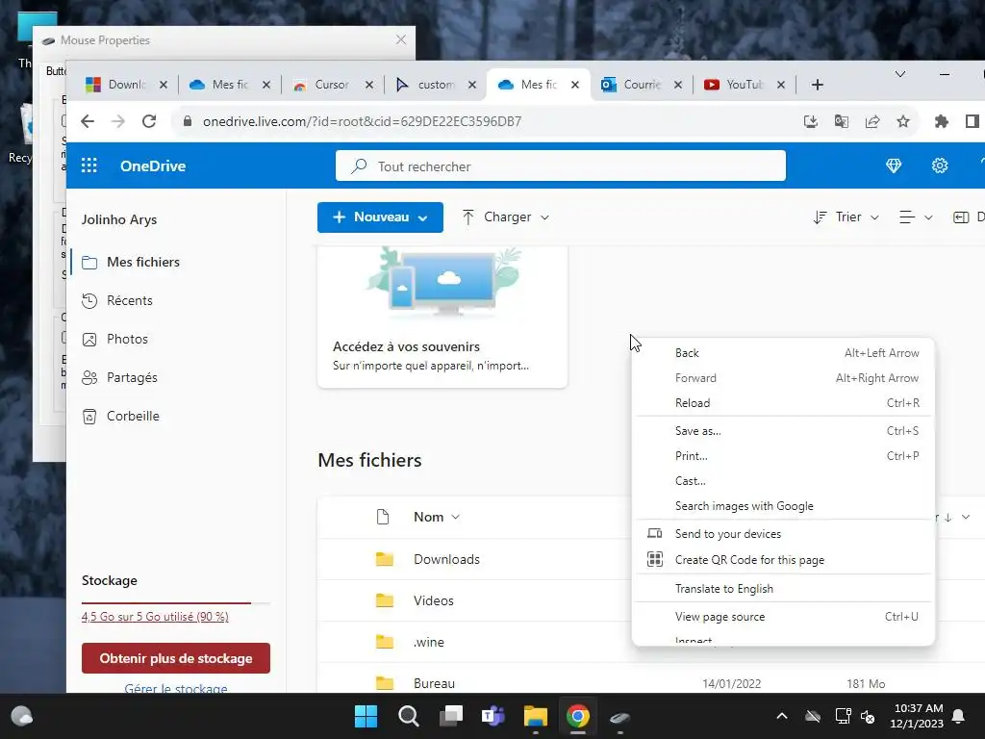Show hidden system tray icons
Viewport: 985px width, 739px height.
coord(782,716)
